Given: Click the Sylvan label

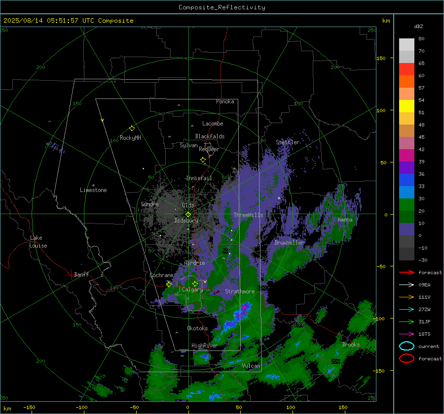Looking at the screenshot, I should (x=188, y=145).
